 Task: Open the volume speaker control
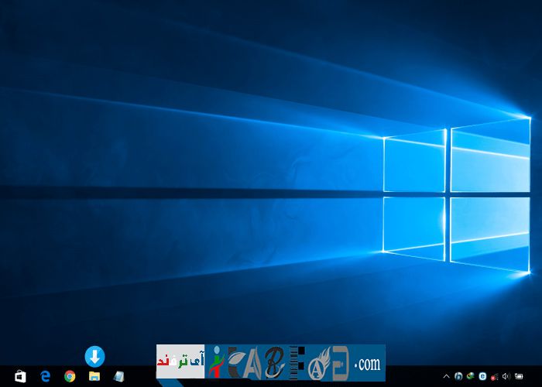[506, 376]
